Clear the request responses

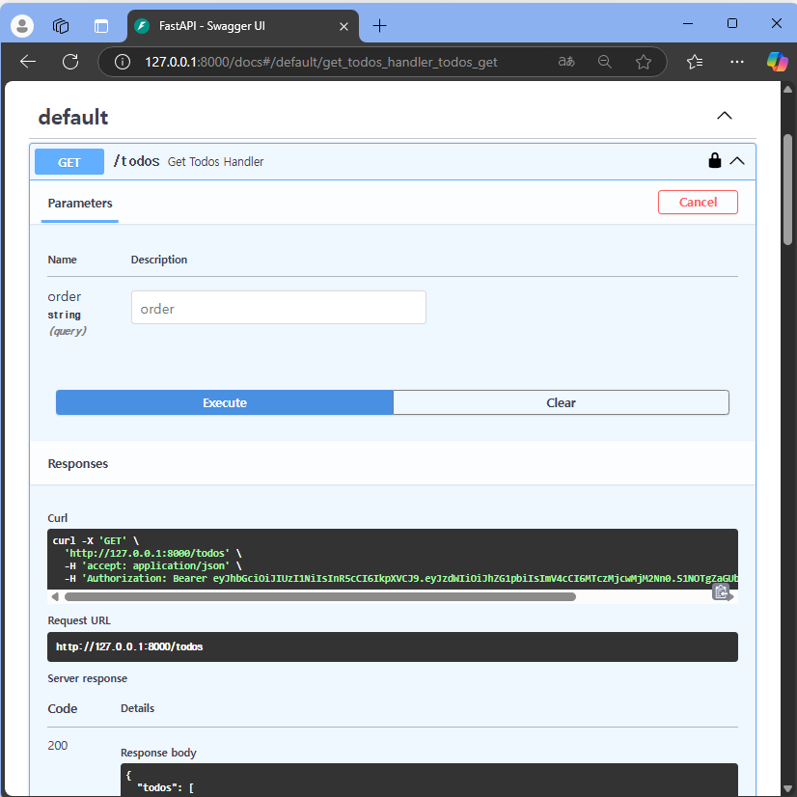tap(561, 402)
